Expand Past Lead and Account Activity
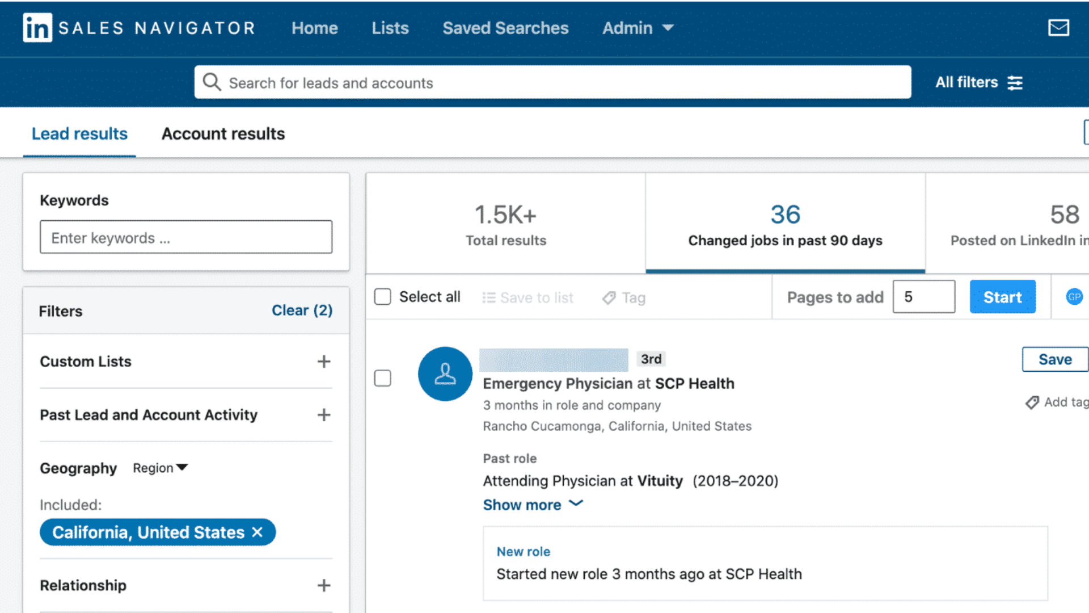The height and width of the screenshot is (613, 1089). coord(323,415)
